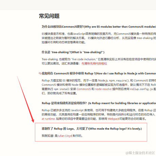
Task: Click the anchor link icon beside the CommonJS heading
Action: (x=40, y=73)
